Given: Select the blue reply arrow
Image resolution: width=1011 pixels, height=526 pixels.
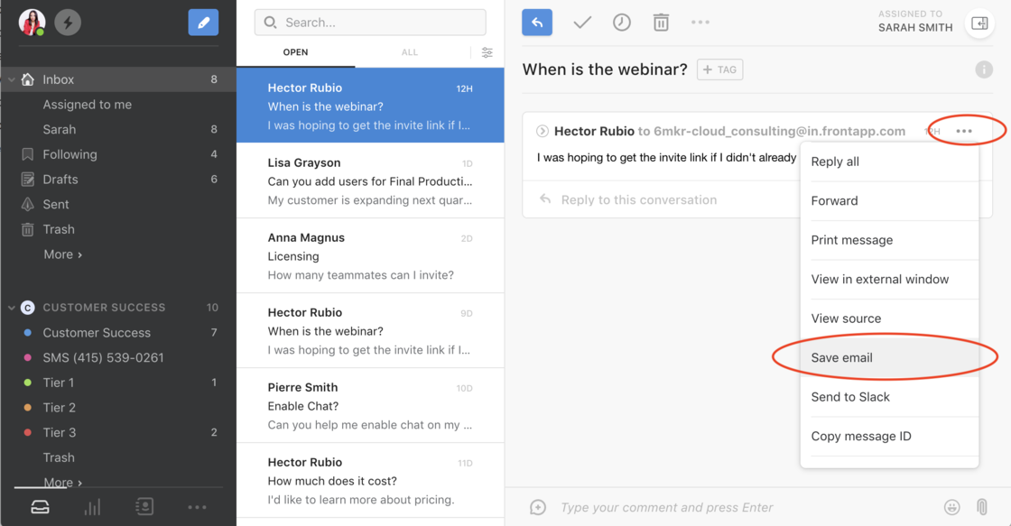Looking at the screenshot, I should click(x=537, y=22).
